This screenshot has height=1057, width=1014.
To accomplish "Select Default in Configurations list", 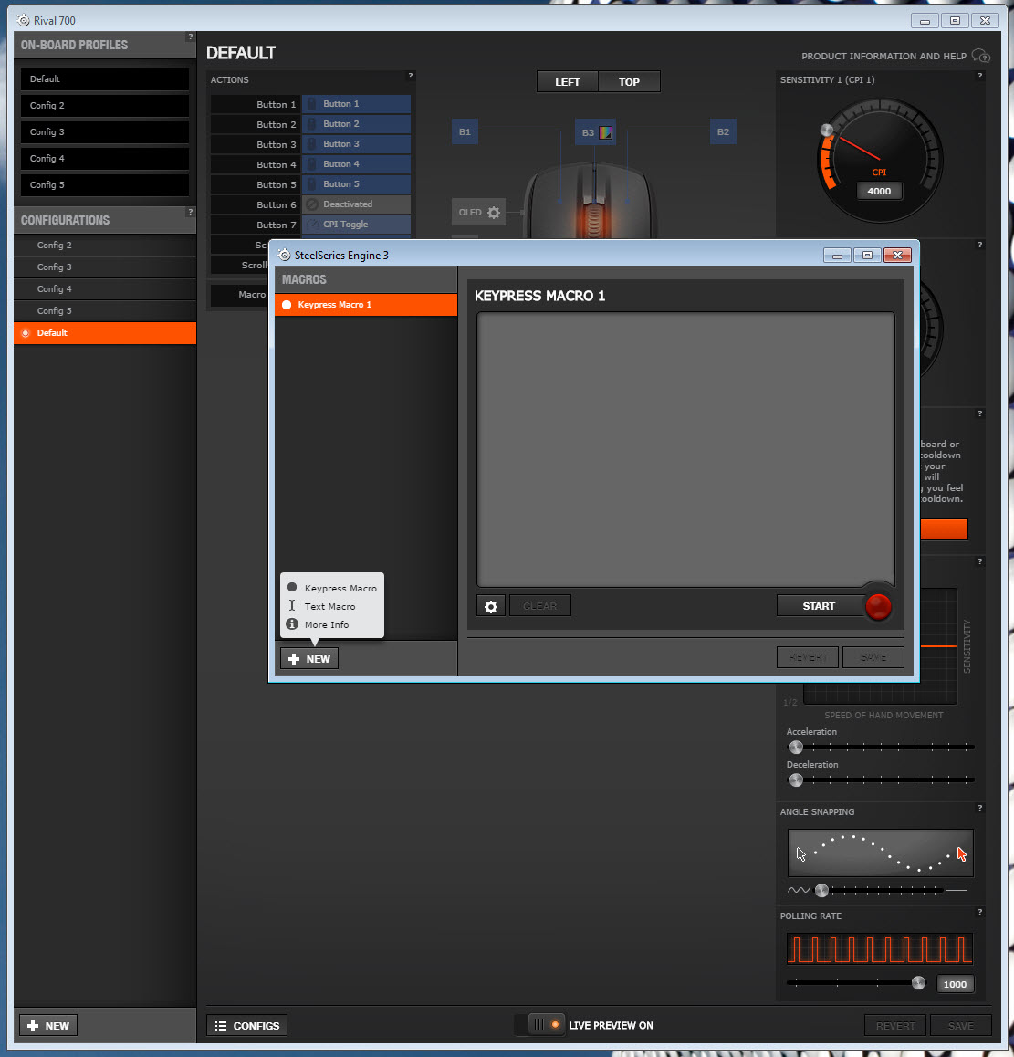I will click(x=105, y=333).
